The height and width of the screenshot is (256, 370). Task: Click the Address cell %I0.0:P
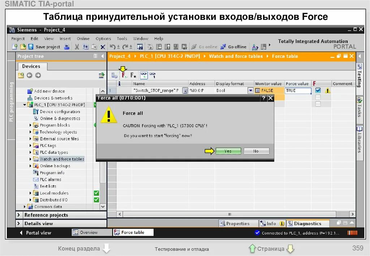(x=201, y=90)
